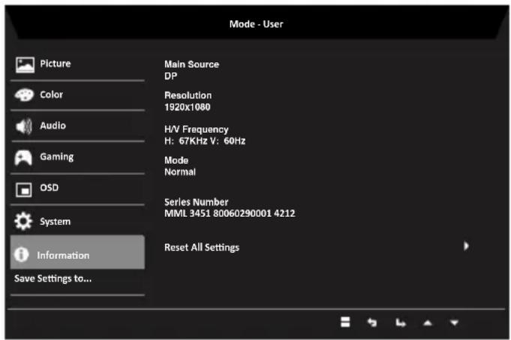Expand the Reset All Settings arrow
Image resolution: width=511 pixels, height=340 pixels.
(x=466, y=246)
